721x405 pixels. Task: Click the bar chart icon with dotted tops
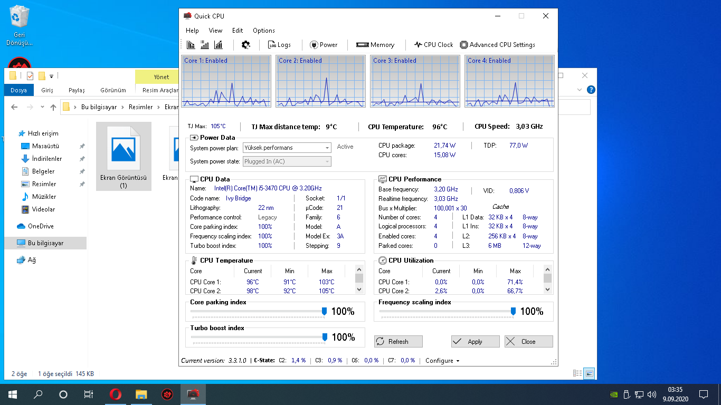point(205,45)
